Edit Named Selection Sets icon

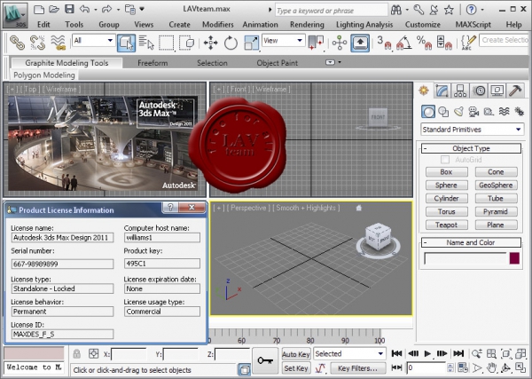(x=468, y=43)
